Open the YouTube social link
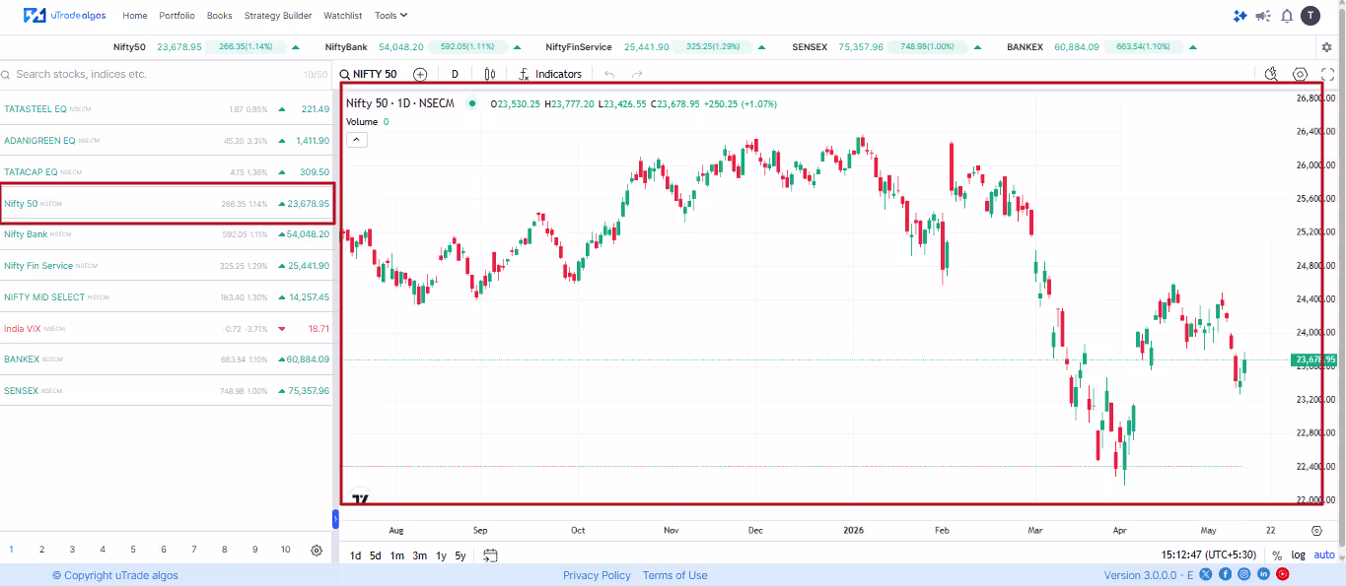Screen dimensions: 1346x586 click(x=1283, y=574)
